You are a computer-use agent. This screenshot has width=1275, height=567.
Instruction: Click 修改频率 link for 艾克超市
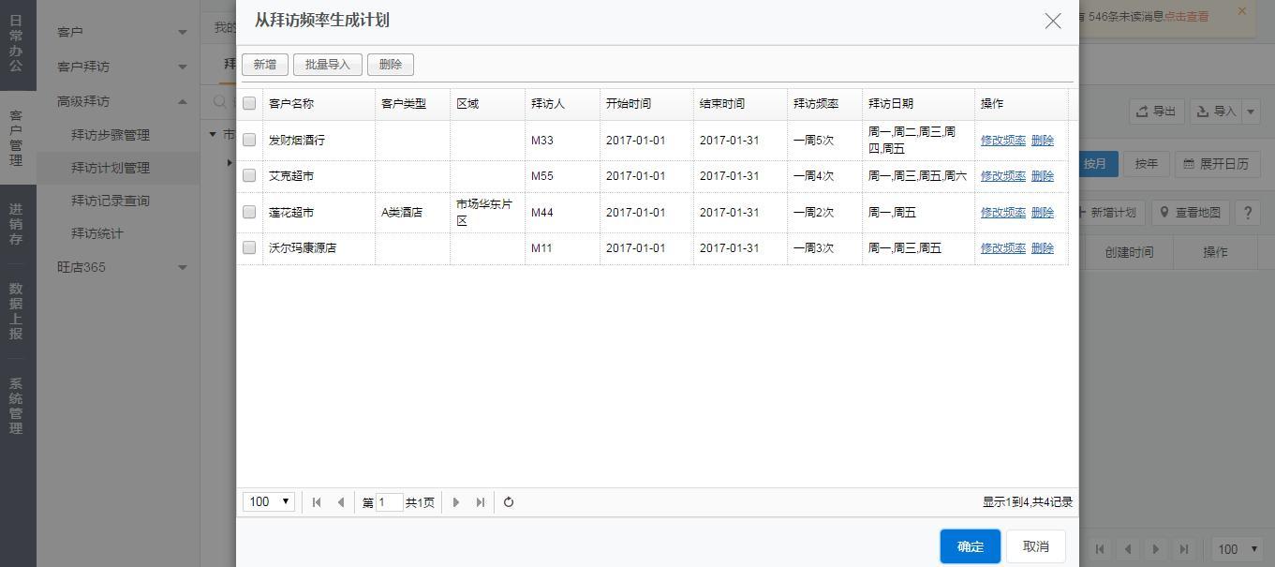(x=1002, y=176)
